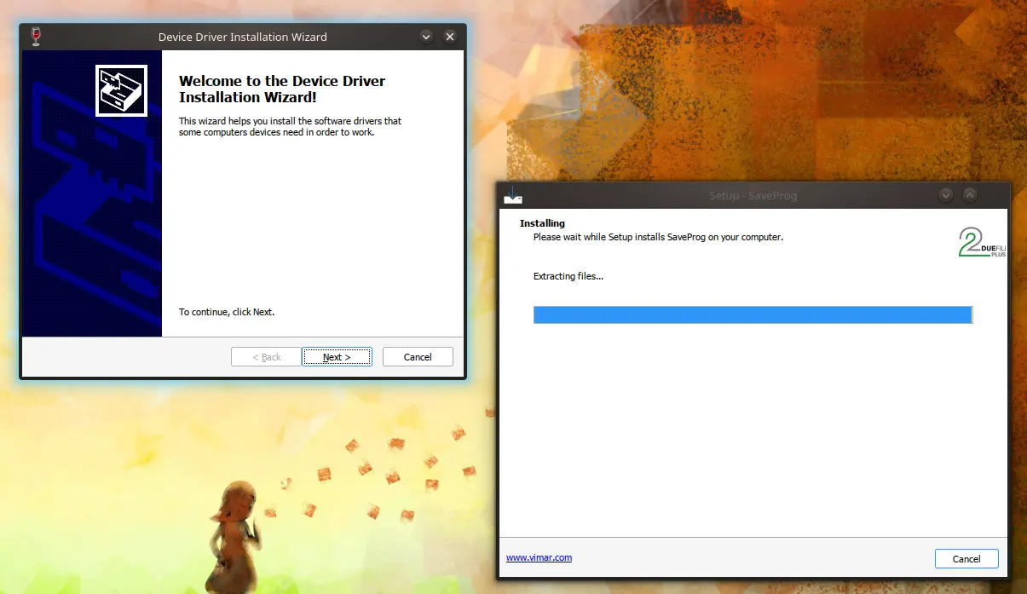The height and width of the screenshot is (594, 1027).
Task: Click the device driver box icon in the wizard
Action: pyautogui.click(x=122, y=90)
